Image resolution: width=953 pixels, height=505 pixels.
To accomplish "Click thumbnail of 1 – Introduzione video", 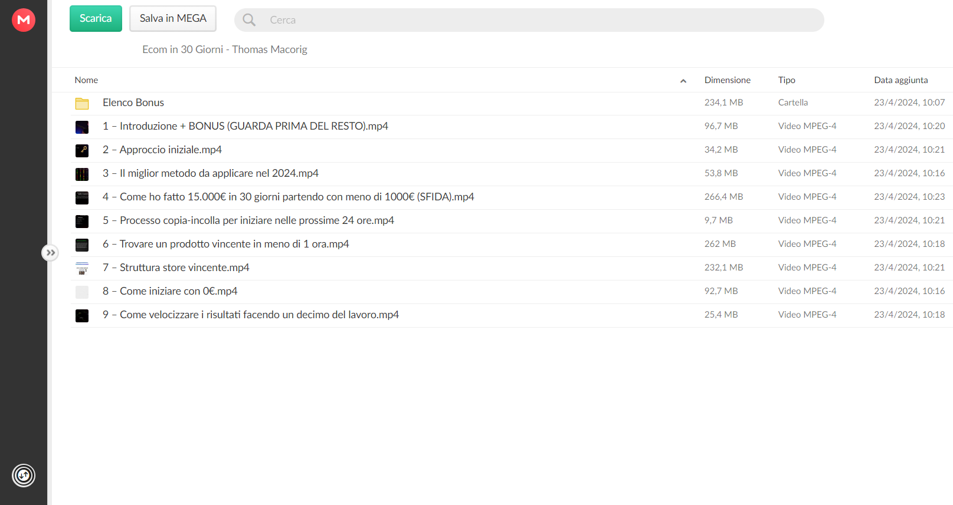I will [x=82, y=127].
